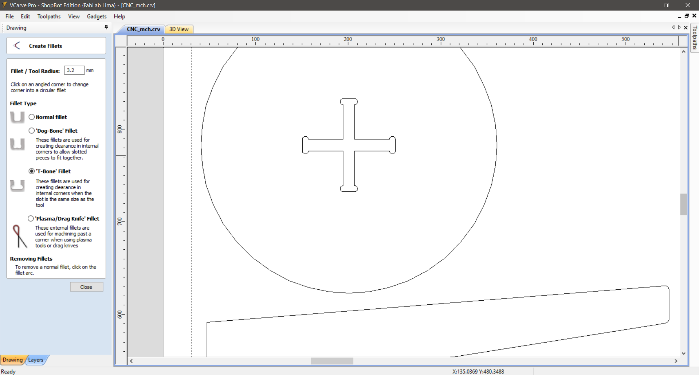Select the 'T-Bone' Fillet radio option
Viewport: 699px width, 375px height.
tap(32, 171)
